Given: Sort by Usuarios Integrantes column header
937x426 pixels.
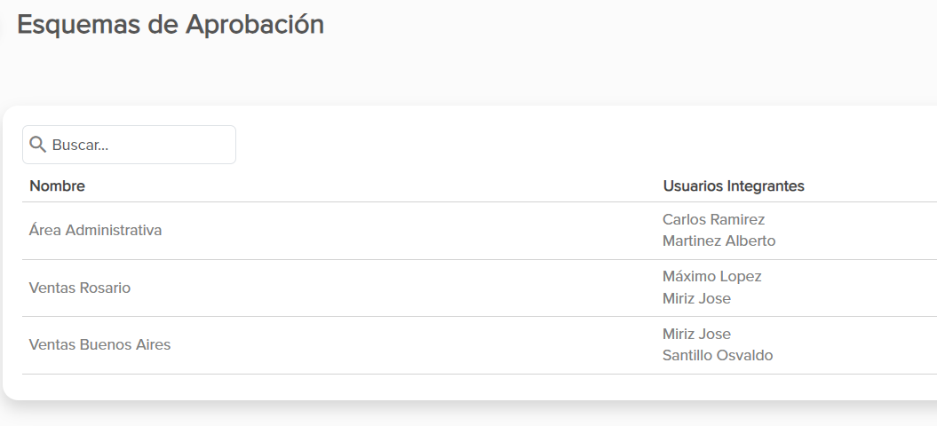Looking at the screenshot, I should pos(734,185).
